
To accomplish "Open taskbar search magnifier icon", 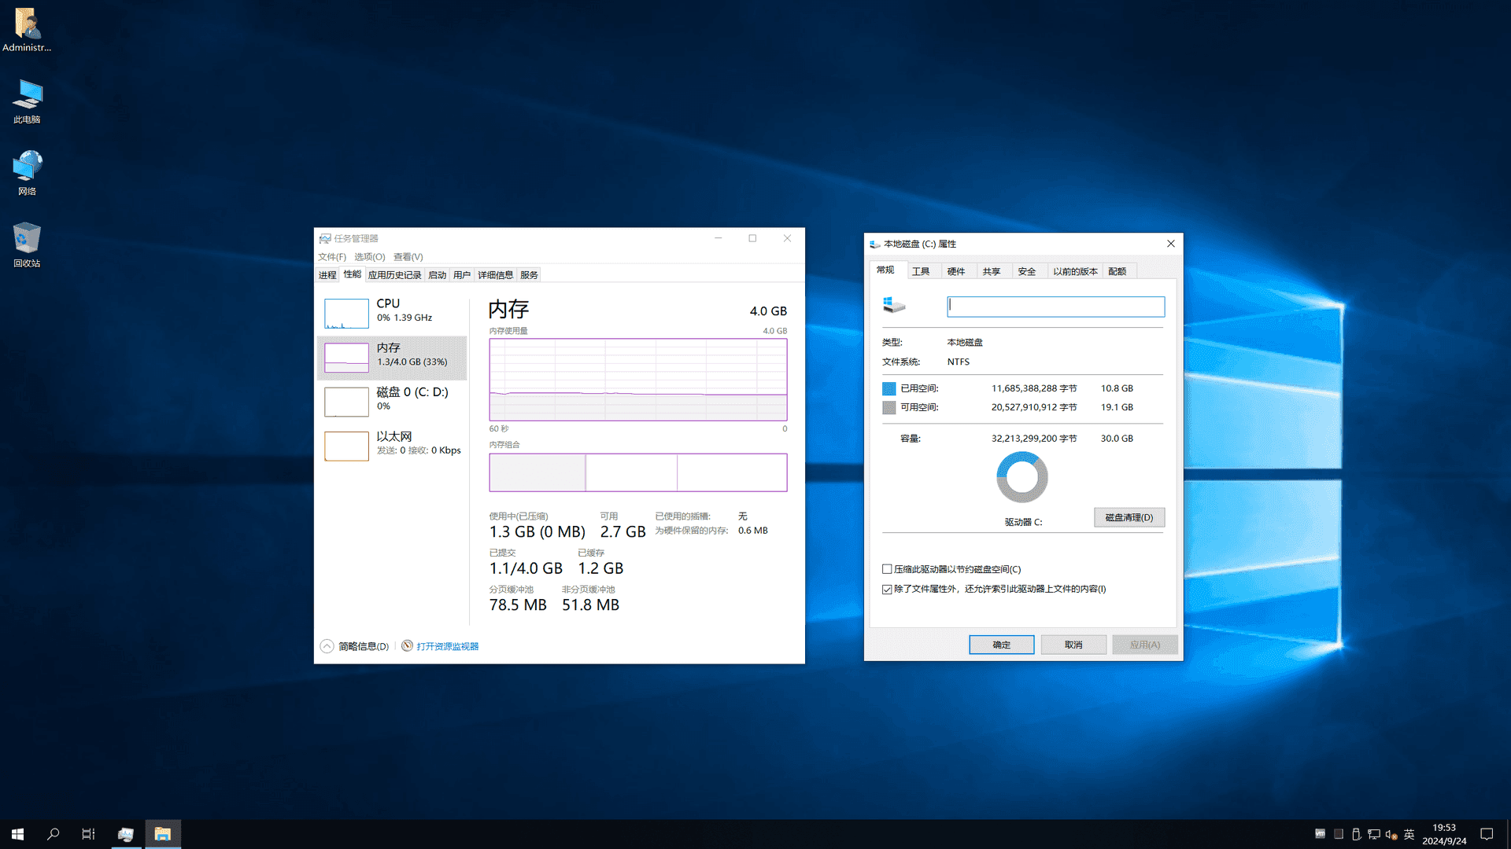I will tap(53, 834).
